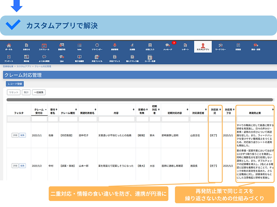Click カスタムアプリ in the breadcrumb
This screenshot has width=277, height=207.
pos(24,66)
